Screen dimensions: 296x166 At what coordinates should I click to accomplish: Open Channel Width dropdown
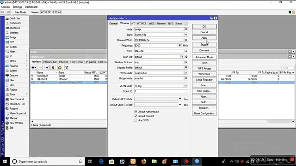[x=186, y=40]
